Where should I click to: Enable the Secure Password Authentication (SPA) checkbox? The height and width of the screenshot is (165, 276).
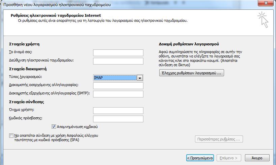pos(11,135)
